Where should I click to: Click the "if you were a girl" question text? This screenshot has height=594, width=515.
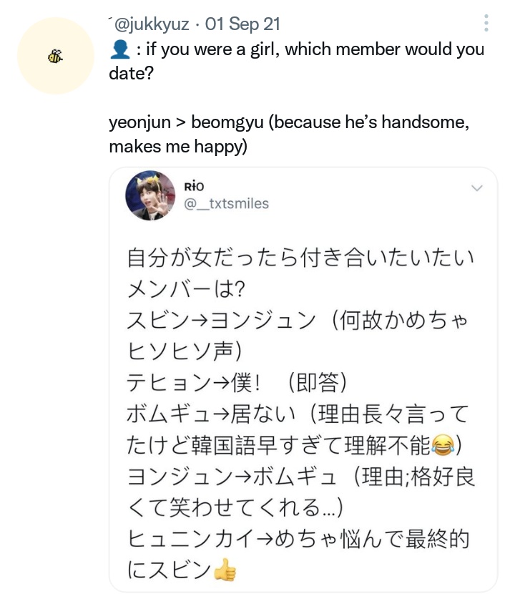point(212,49)
